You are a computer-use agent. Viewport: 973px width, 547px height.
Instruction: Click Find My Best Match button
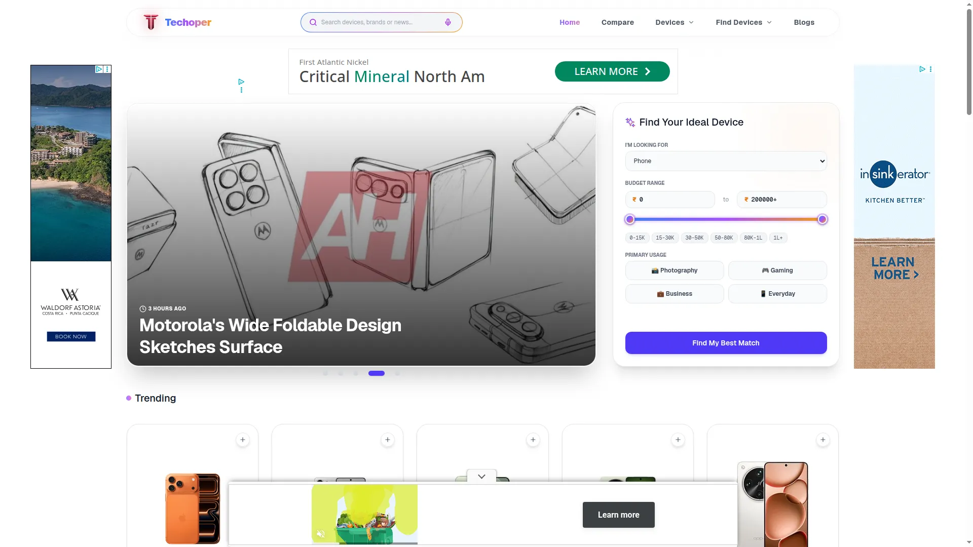pyautogui.click(x=726, y=343)
